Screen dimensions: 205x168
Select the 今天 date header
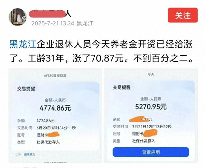151,74
